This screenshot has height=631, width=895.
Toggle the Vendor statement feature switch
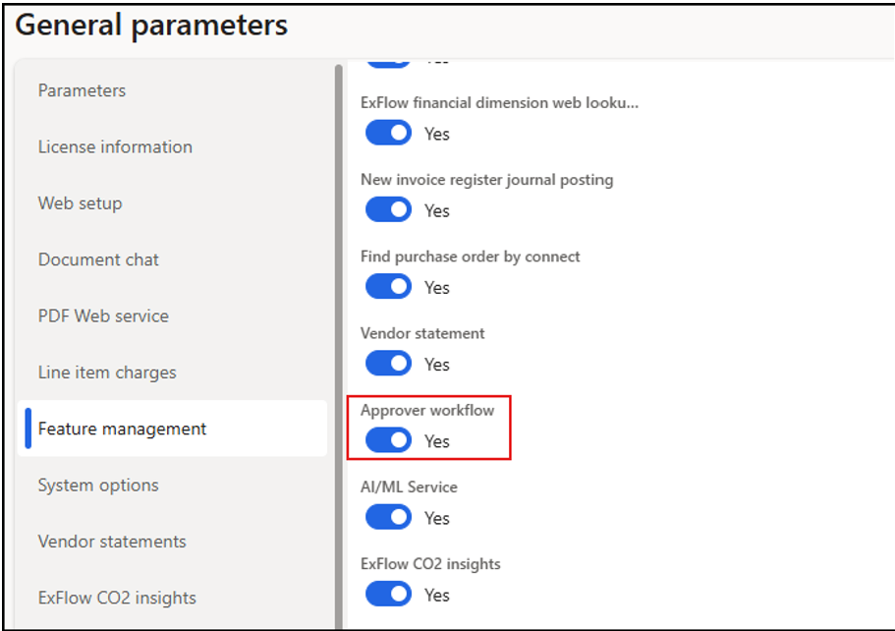coord(388,363)
